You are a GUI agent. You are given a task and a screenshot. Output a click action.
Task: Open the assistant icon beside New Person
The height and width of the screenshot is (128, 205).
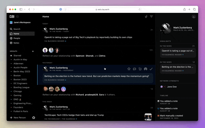pos(34,117)
